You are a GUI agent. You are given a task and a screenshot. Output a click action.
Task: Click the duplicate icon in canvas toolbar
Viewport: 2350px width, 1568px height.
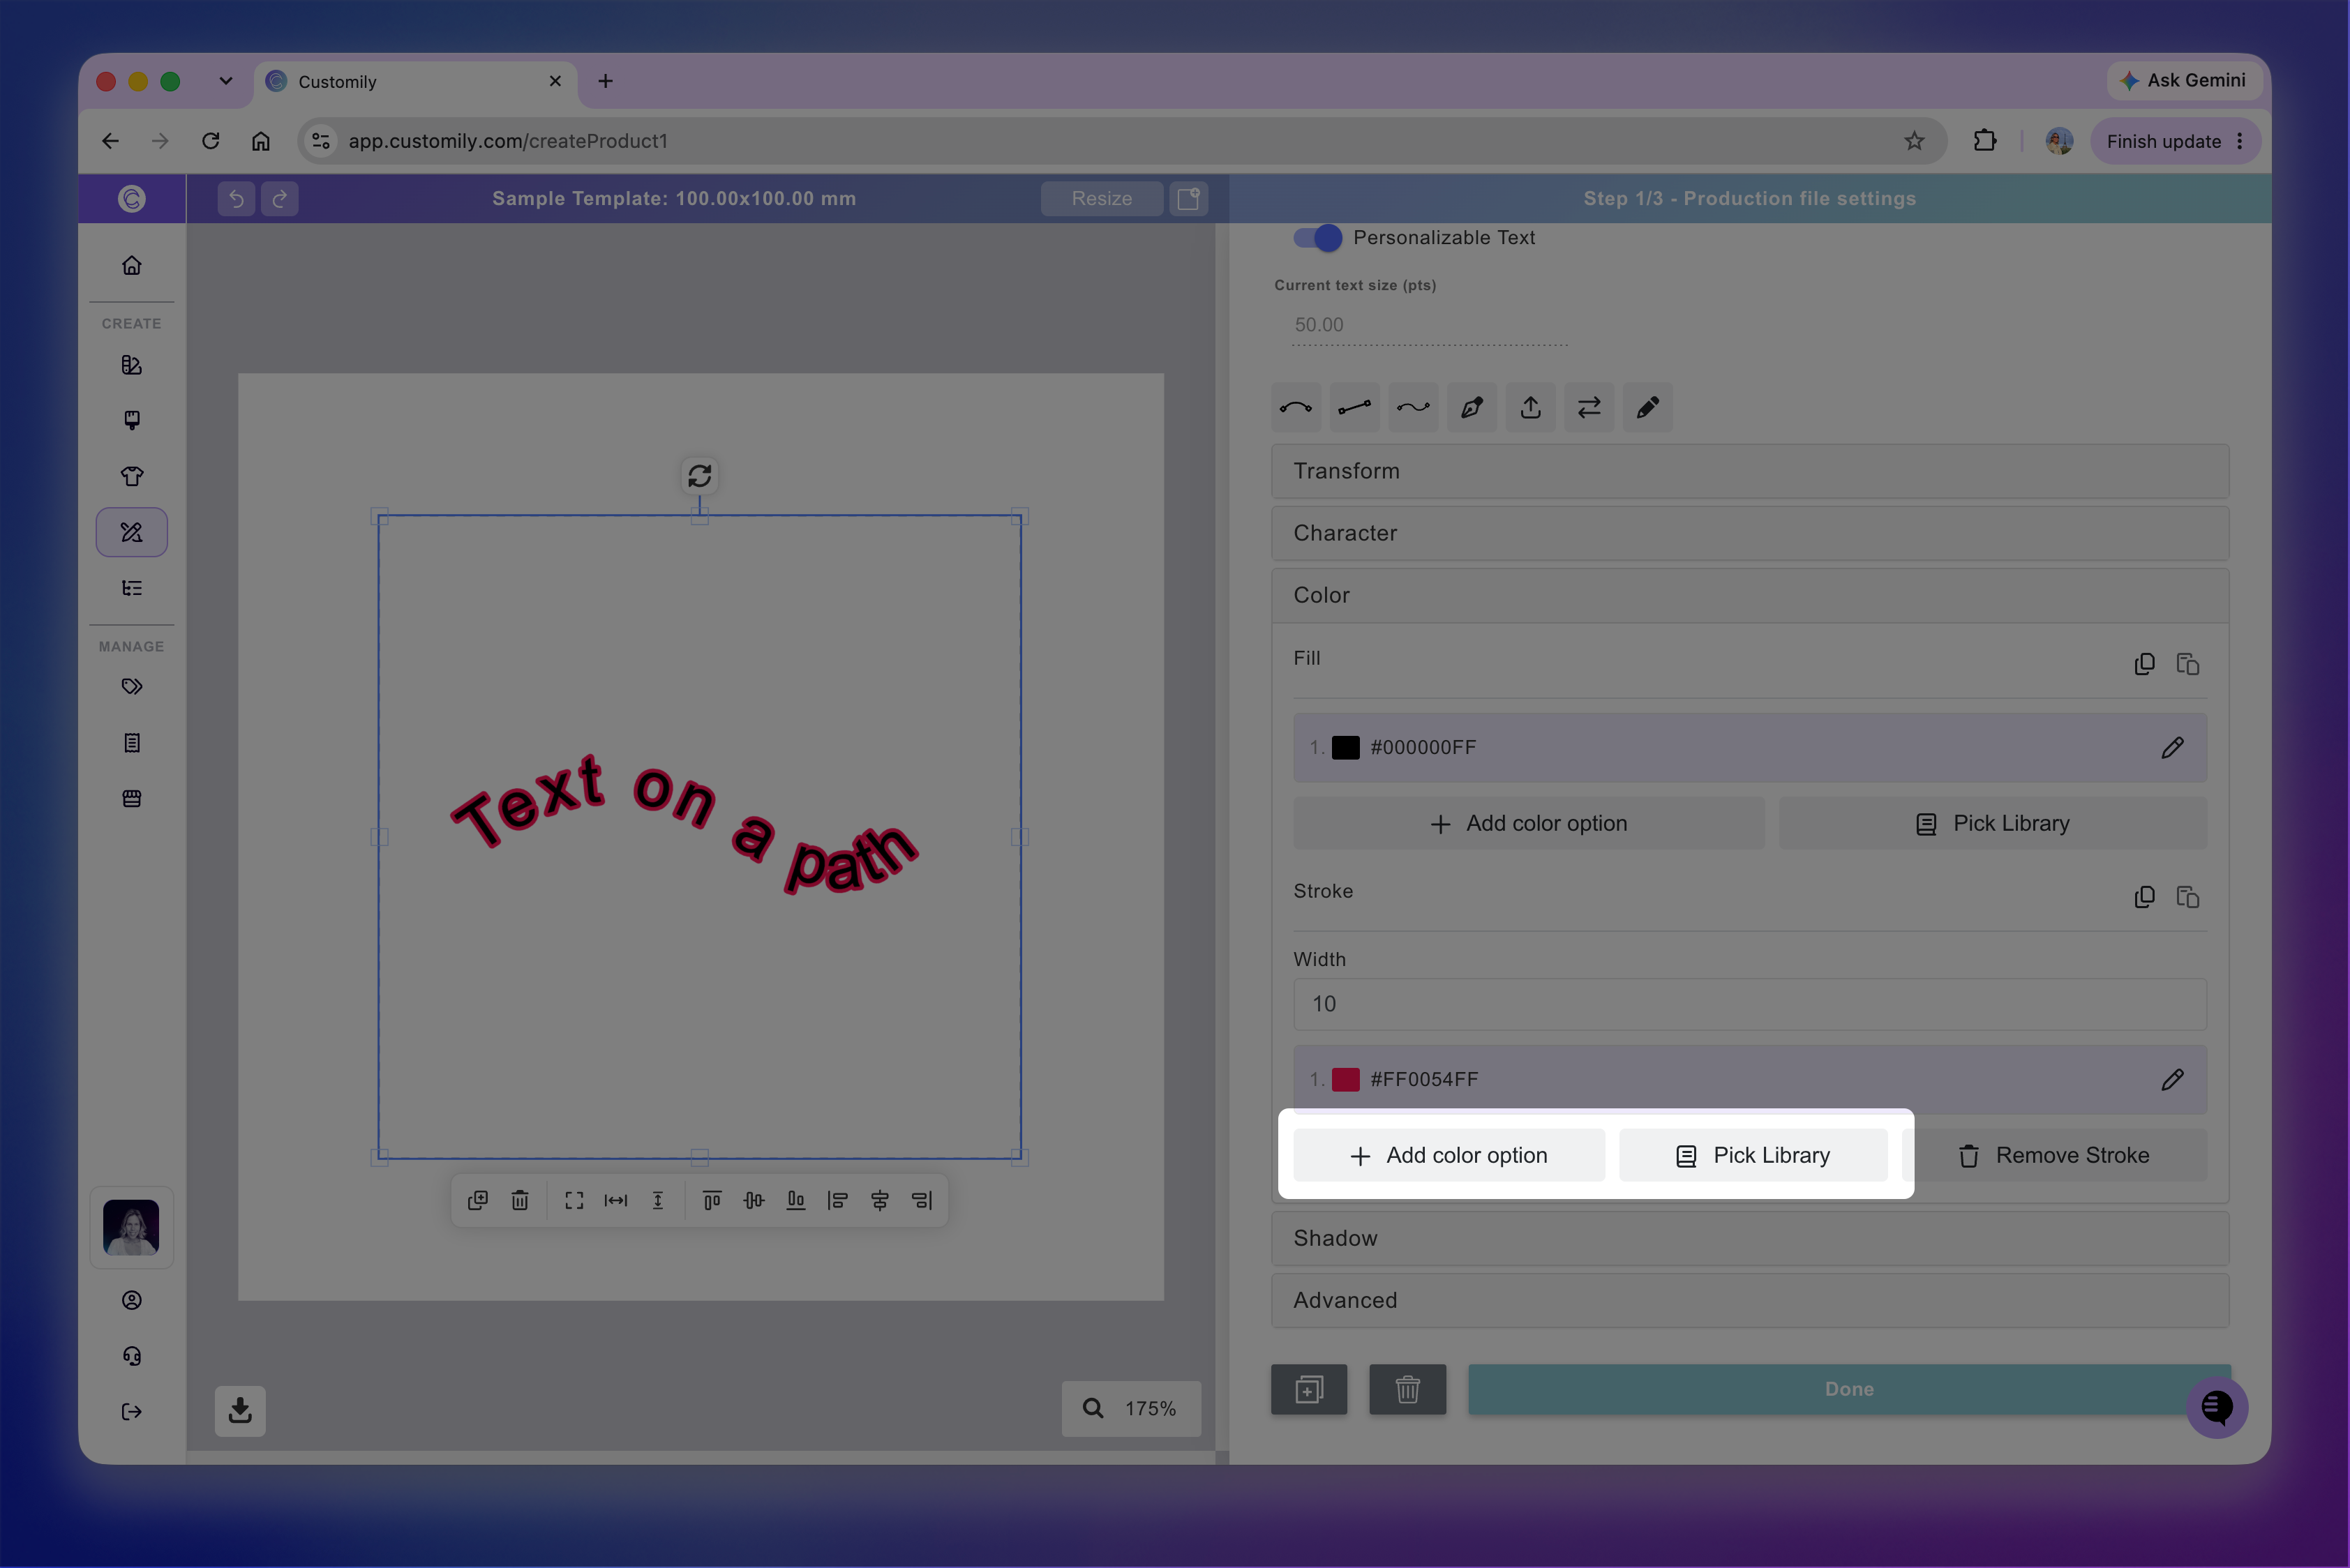click(478, 1200)
